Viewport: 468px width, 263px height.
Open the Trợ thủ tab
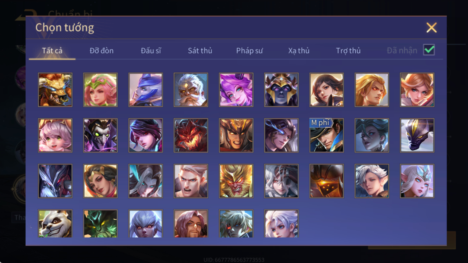coord(348,50)
